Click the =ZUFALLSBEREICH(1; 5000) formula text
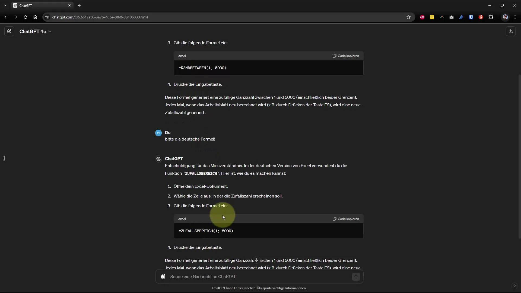521x293 pixels. (206, 231)
